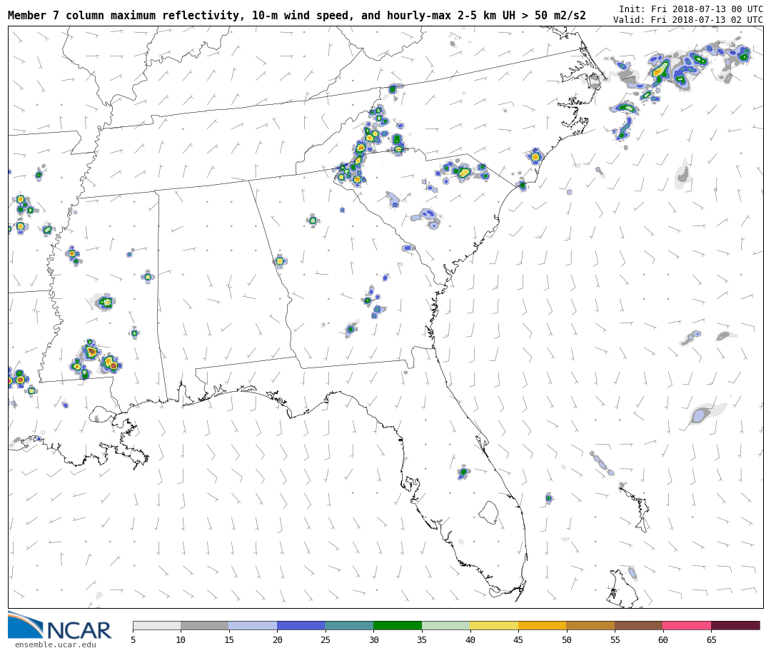
Task: Pick the blue 20-25 dBZ swatch
Action: [301, 626]
